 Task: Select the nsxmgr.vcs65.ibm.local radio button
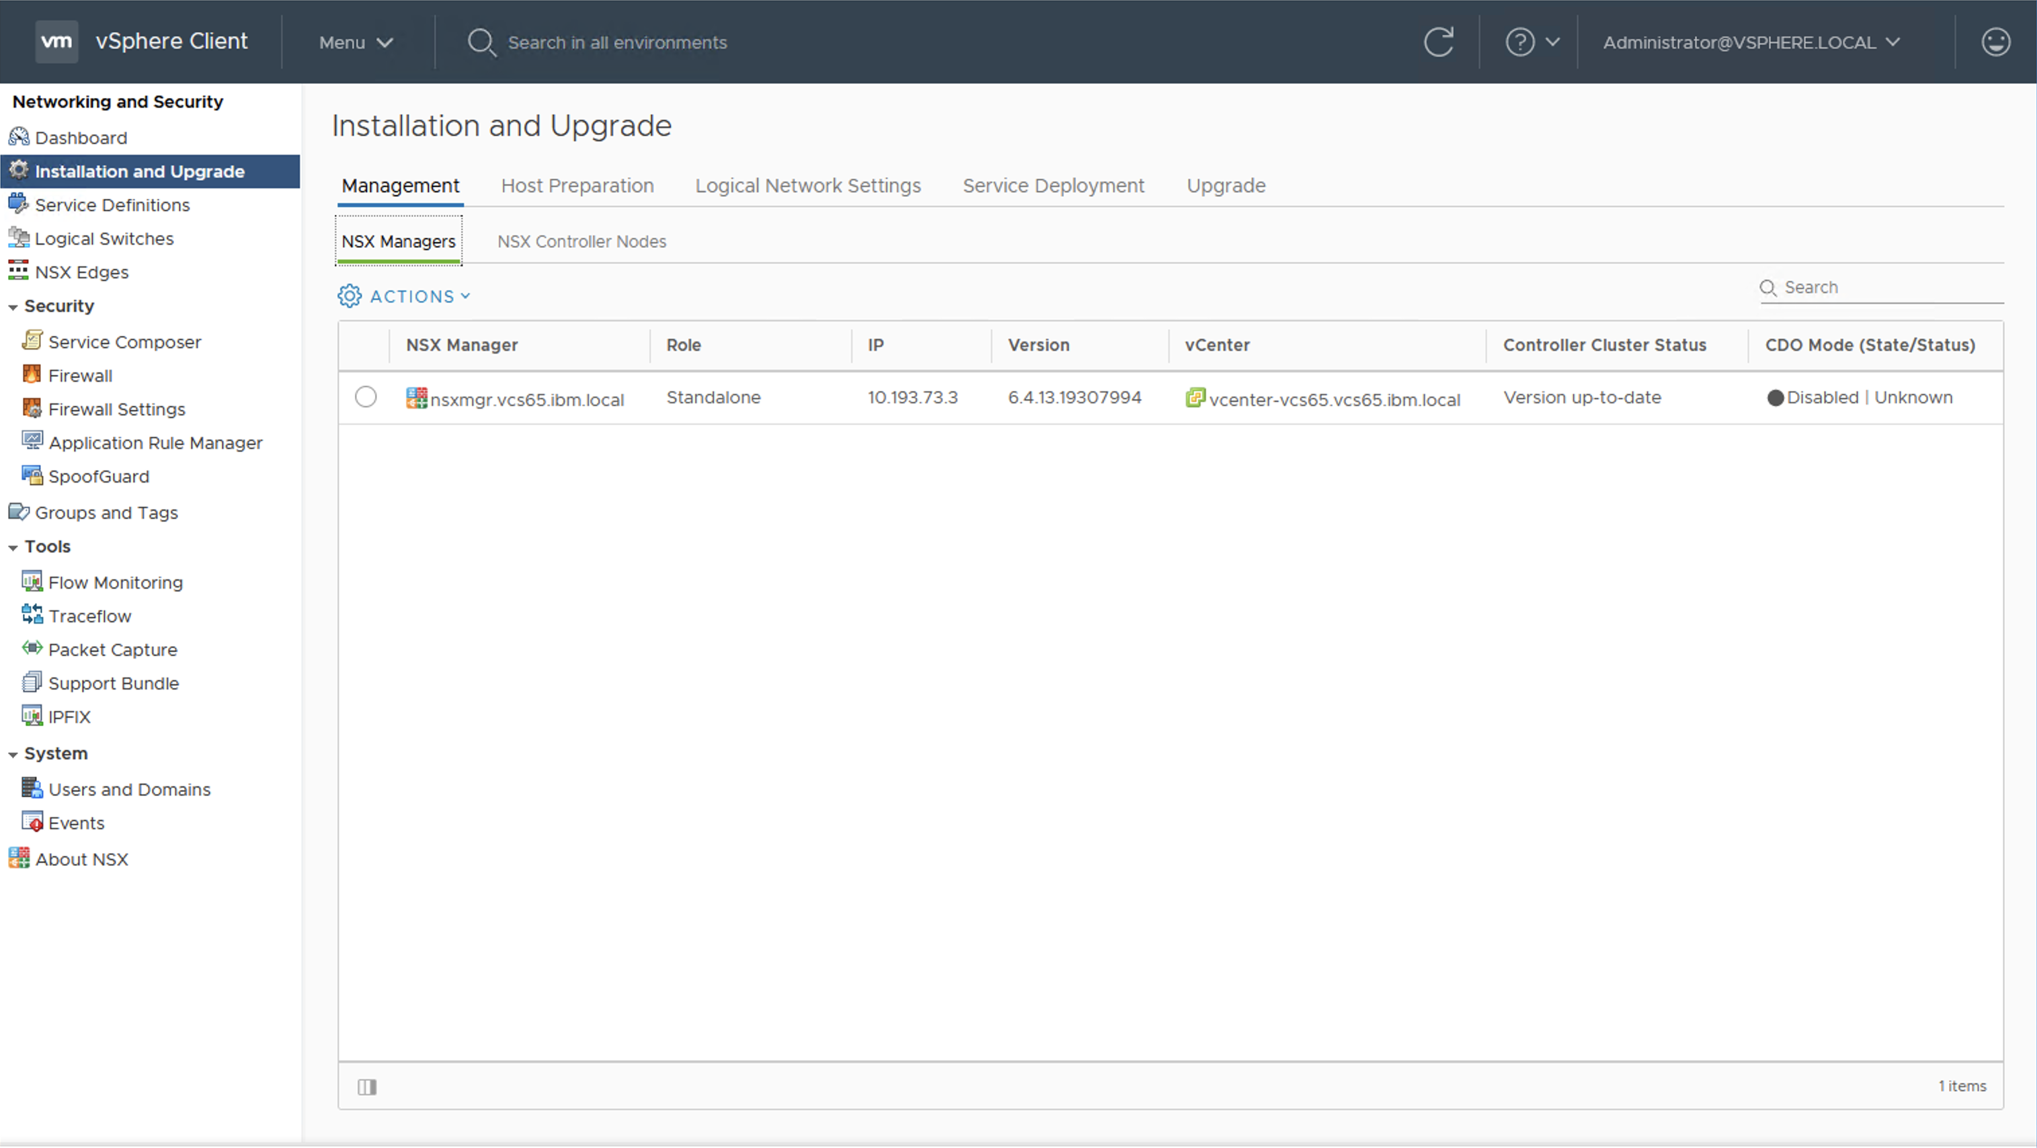[365, 397]
